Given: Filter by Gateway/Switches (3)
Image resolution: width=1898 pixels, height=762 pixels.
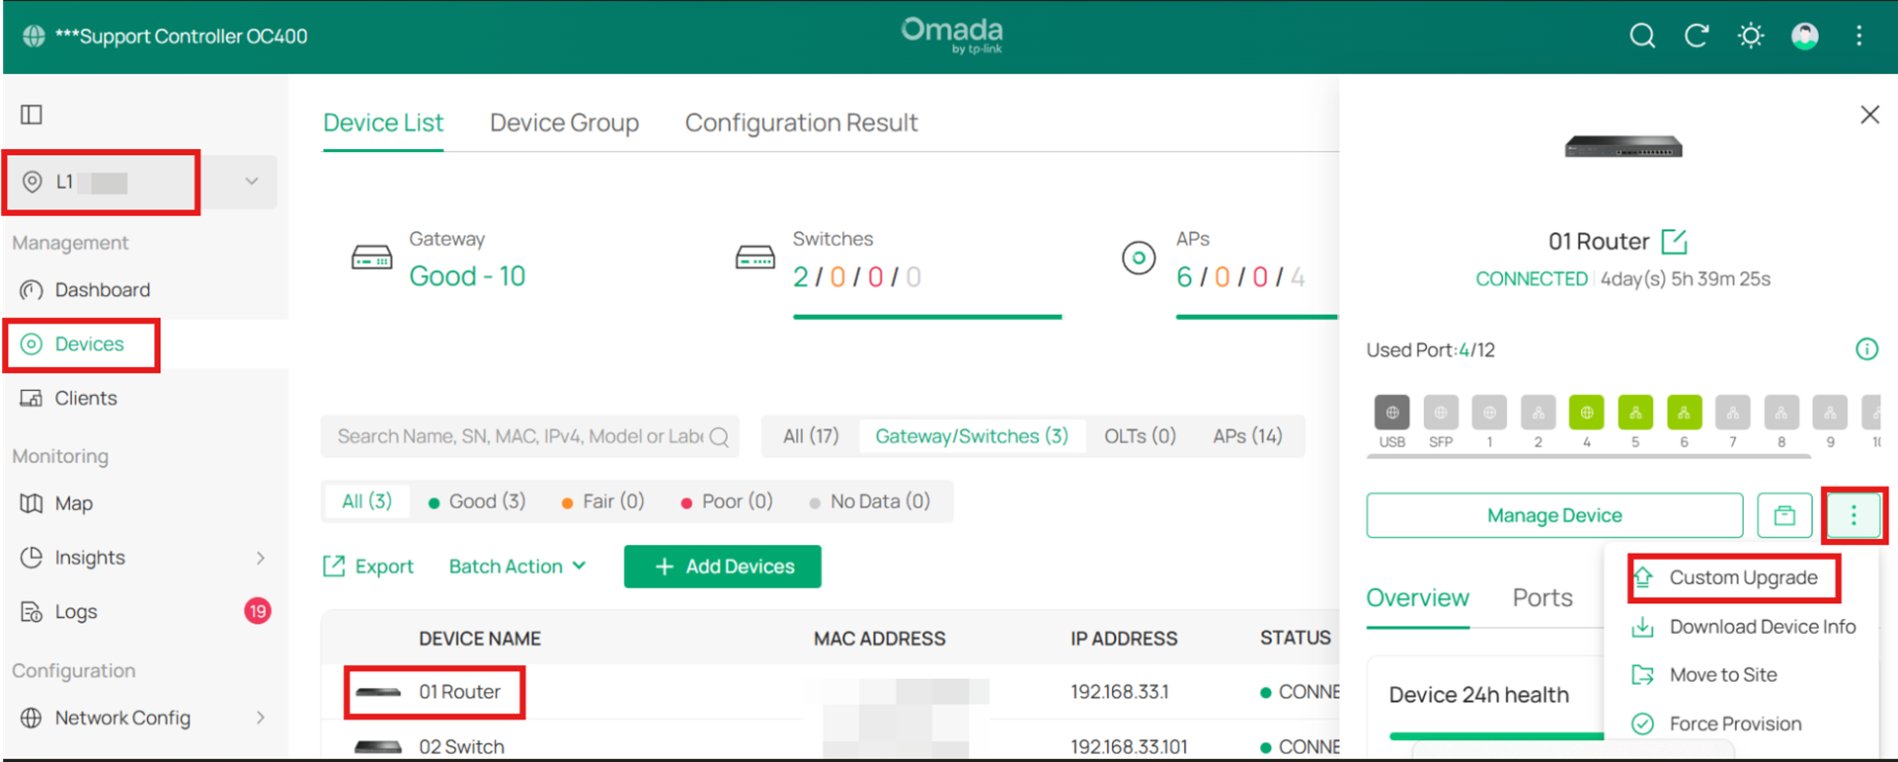Looking at the screenshot, I should point(972,436).
